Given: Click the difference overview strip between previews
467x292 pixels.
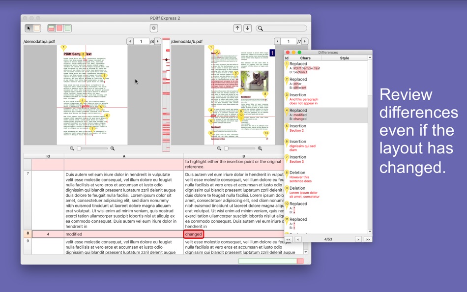Looking at the screenshot, I should click(x=166, y=95).
